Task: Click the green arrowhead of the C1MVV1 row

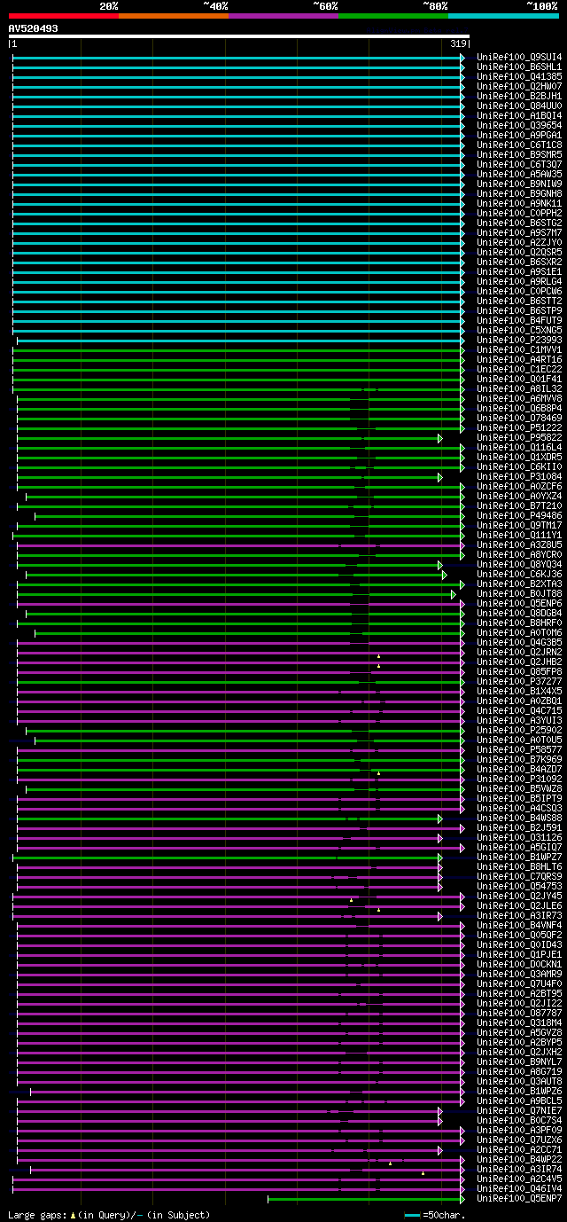Action: (x=462, y=350)
